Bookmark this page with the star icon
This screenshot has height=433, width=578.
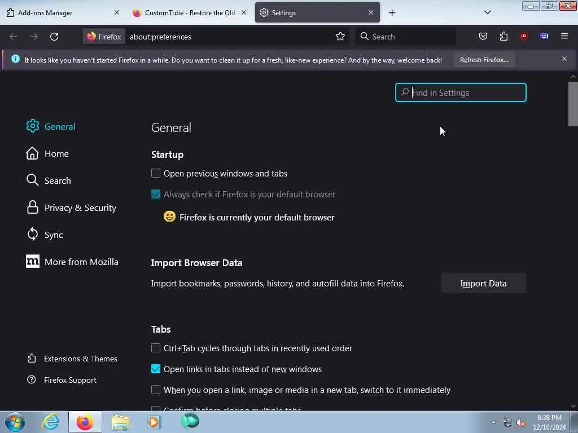coord(340,37)
